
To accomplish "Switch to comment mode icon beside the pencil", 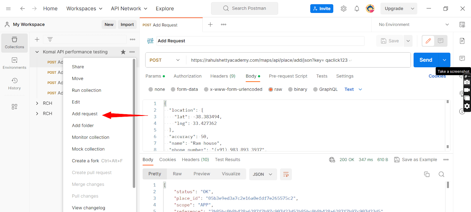I will point(441,41).
